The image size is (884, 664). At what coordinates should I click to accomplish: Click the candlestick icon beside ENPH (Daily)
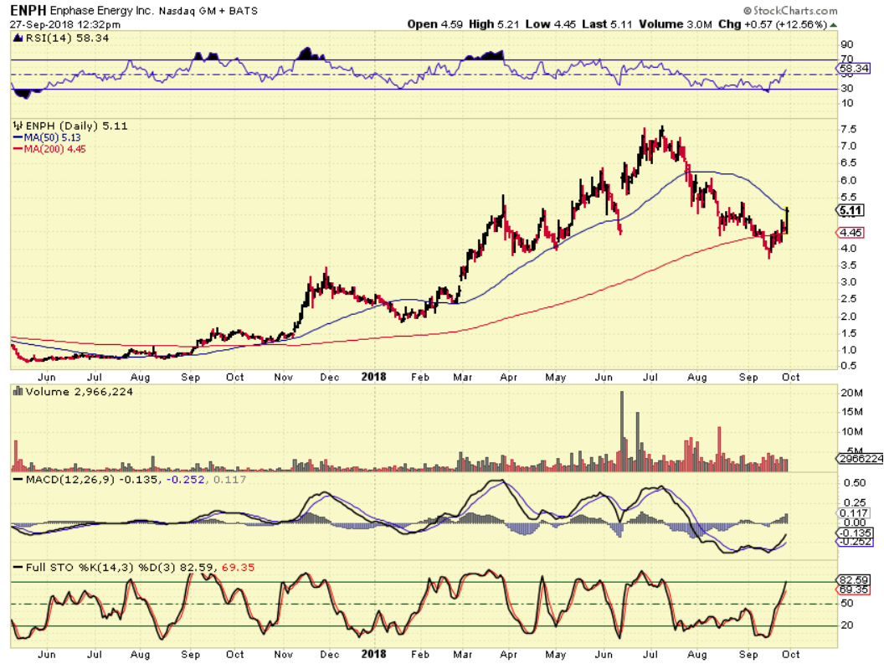click(x=18, y=126)
